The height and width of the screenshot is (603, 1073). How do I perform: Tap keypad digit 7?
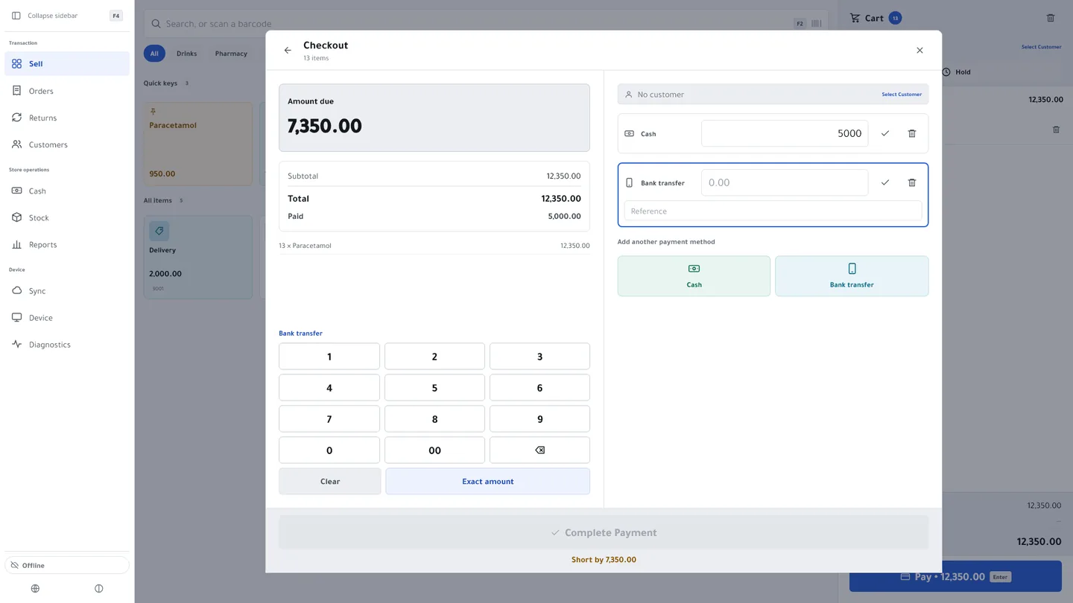point(329,419)
